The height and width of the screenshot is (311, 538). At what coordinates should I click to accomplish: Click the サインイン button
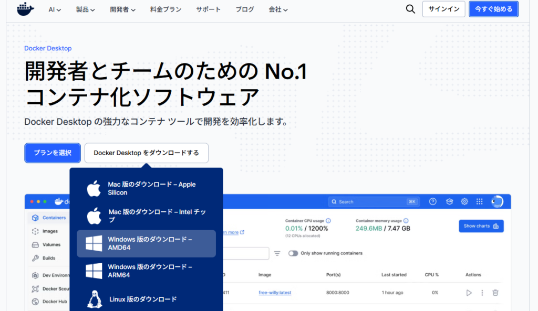443,9
